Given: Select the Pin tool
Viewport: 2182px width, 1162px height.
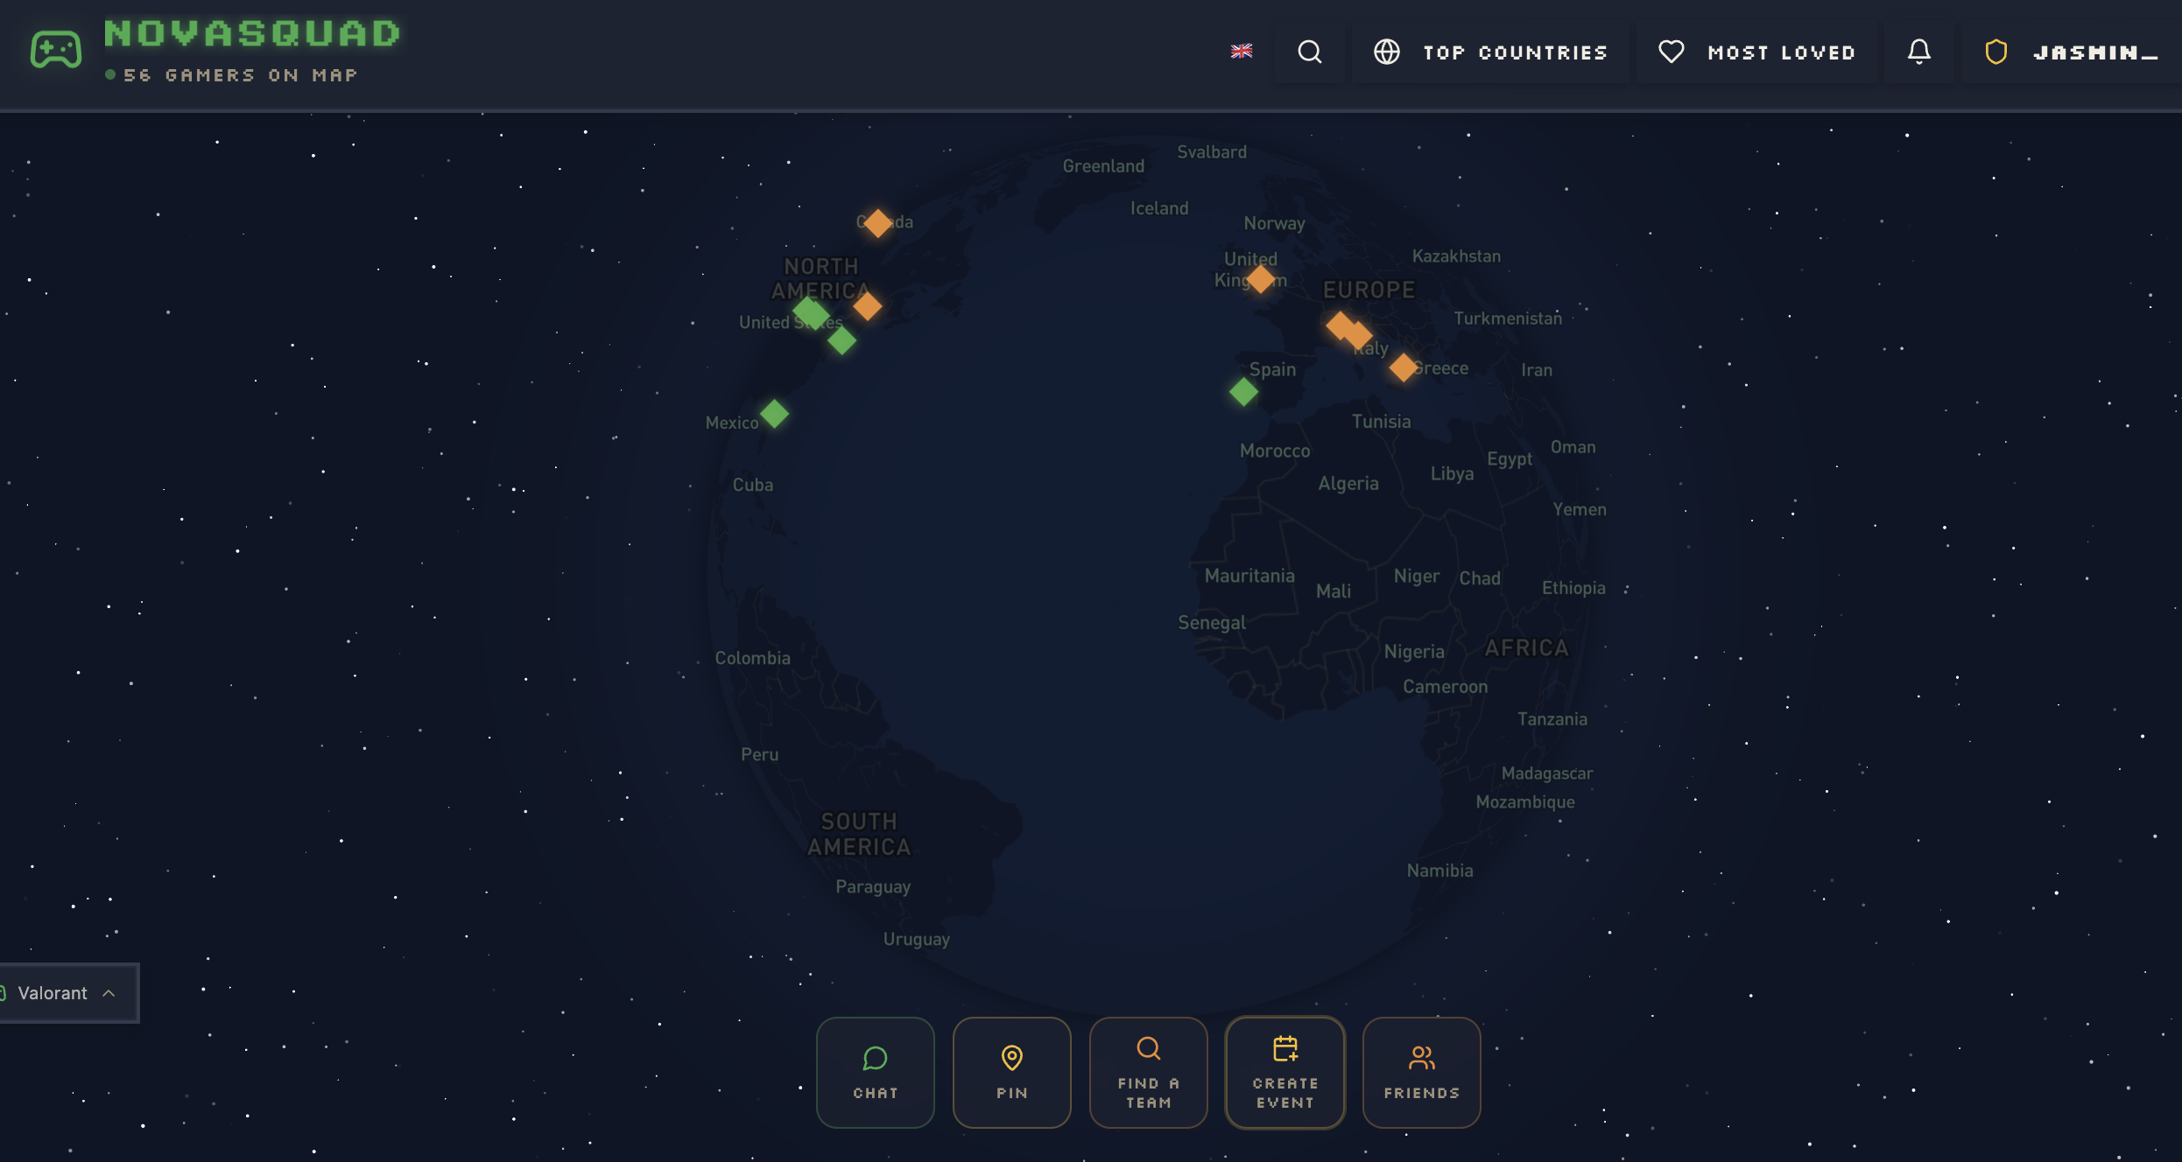Looking at the screenshot, I should click(1011, 1072).
